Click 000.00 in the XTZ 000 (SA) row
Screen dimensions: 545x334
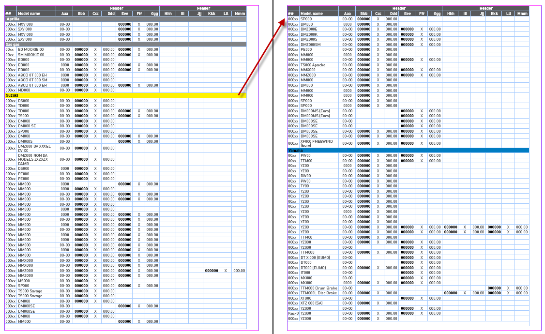(x=392, y=303)
